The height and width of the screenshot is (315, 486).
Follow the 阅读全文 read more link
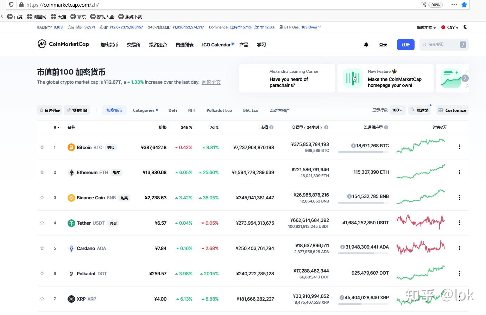click(x=211, y=82)
